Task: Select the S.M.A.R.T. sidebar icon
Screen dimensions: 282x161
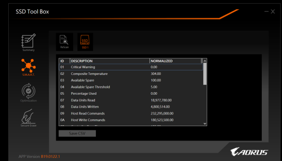Action: tap(29, 67)
